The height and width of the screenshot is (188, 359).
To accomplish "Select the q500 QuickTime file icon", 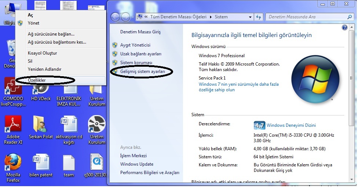I will 97,162.
